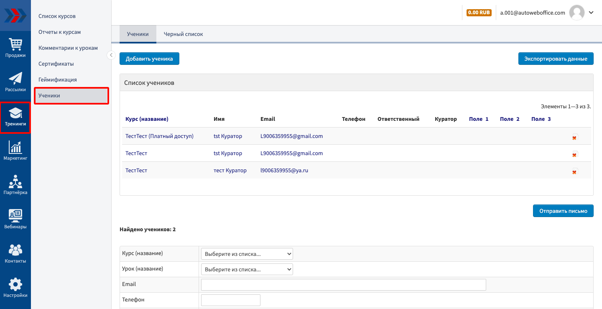The height and width of the screenshot is (309, 602).
Task: Open the user account dropdown menu
Action: (591, 13)
